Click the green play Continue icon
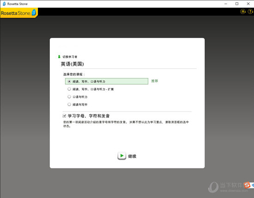This screenshot has width=254, height=198. point(121,156)
